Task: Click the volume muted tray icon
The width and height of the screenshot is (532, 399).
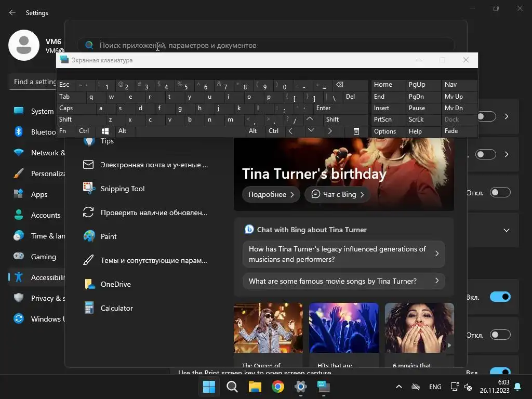Action: click(468, 387)
